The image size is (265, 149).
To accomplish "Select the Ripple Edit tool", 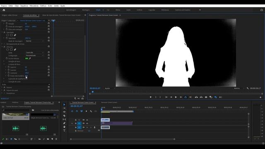I will 64,112.
